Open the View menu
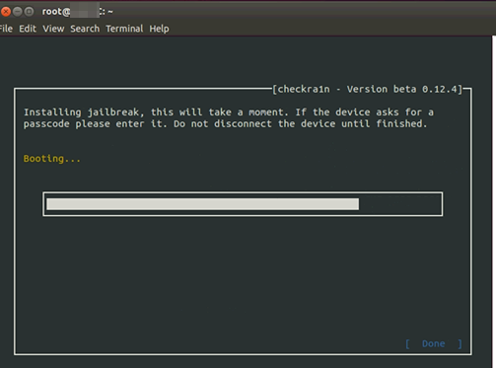 tap(53, 29)
